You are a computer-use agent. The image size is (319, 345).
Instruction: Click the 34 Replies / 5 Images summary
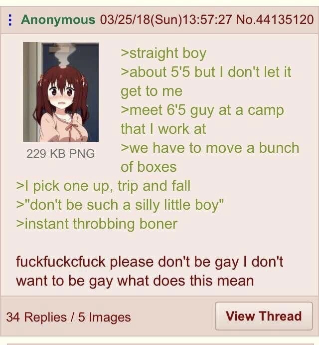[x=69, y=317]
